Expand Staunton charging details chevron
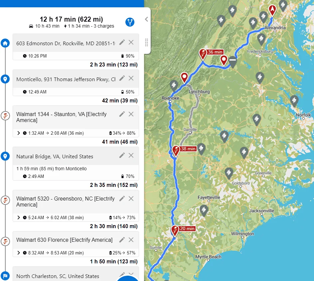The height and width of the screenshot is (281, 314). [19, 133]
